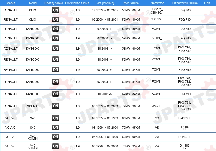216x151 pixels.
Task: Click the Rodzaj paliwa column header
Action: (54, 3)
